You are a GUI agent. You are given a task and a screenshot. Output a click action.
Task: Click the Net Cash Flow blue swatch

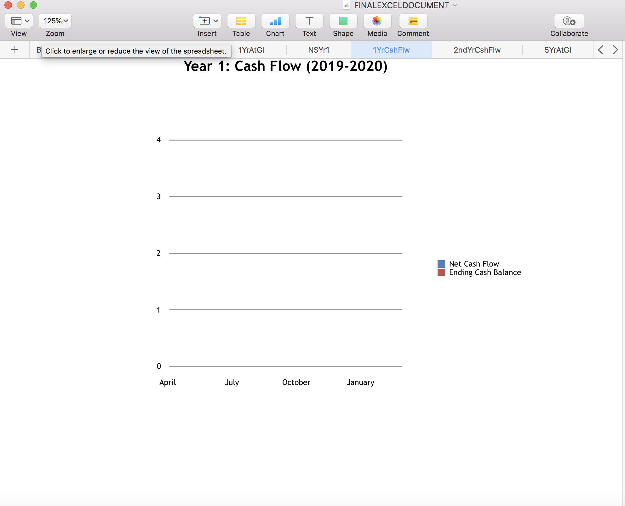click(x=441, y=264)
